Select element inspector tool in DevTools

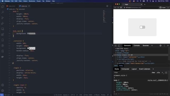(116, 46)
